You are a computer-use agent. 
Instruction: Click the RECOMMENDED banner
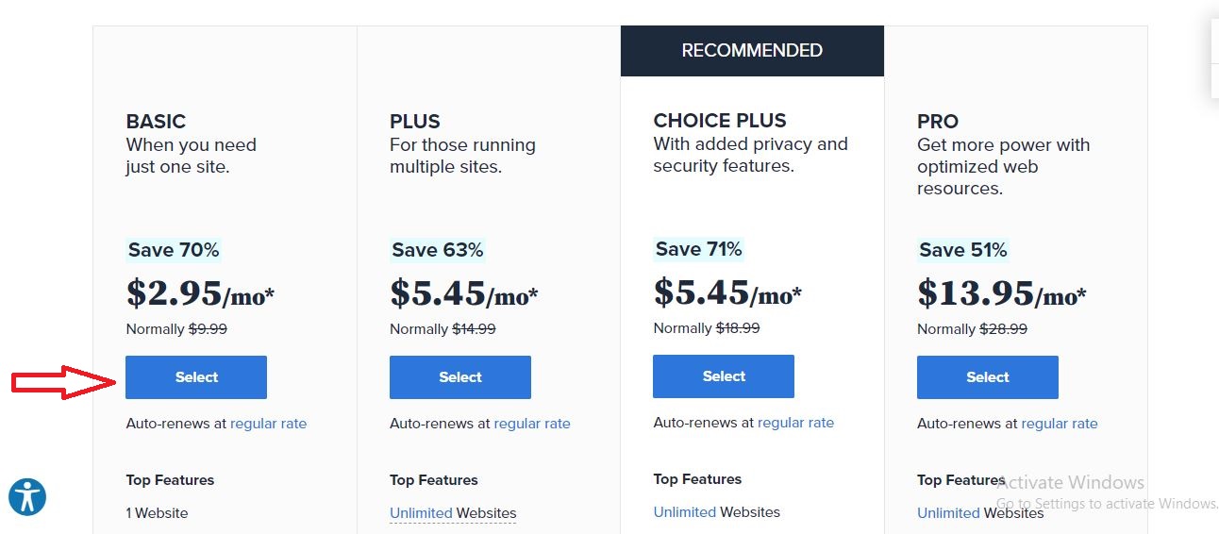[752, 51]
